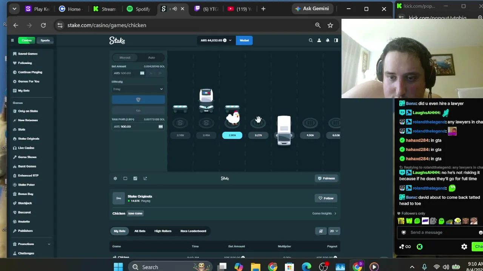The height and width of the screenshot is (271, 483).
Task: Bookmark this page with the star
Action: click(x=330, y=25)
